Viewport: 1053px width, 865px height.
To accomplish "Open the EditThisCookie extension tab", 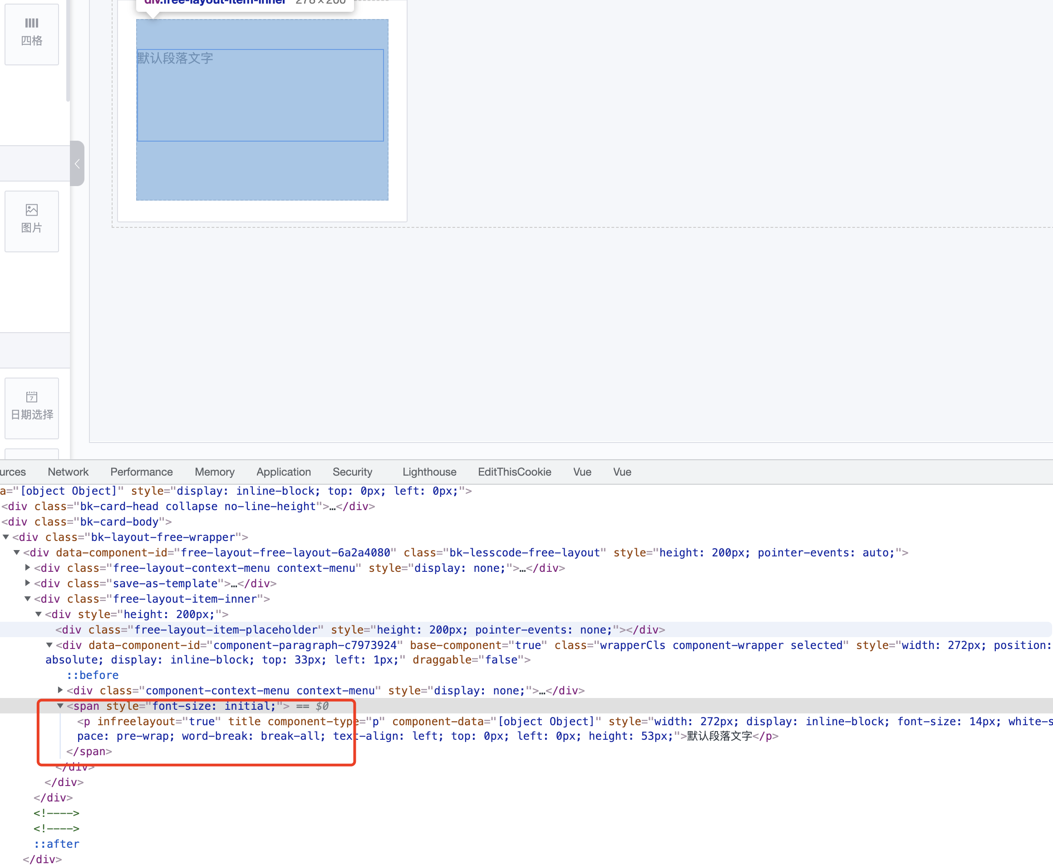I will coord(514,472).
